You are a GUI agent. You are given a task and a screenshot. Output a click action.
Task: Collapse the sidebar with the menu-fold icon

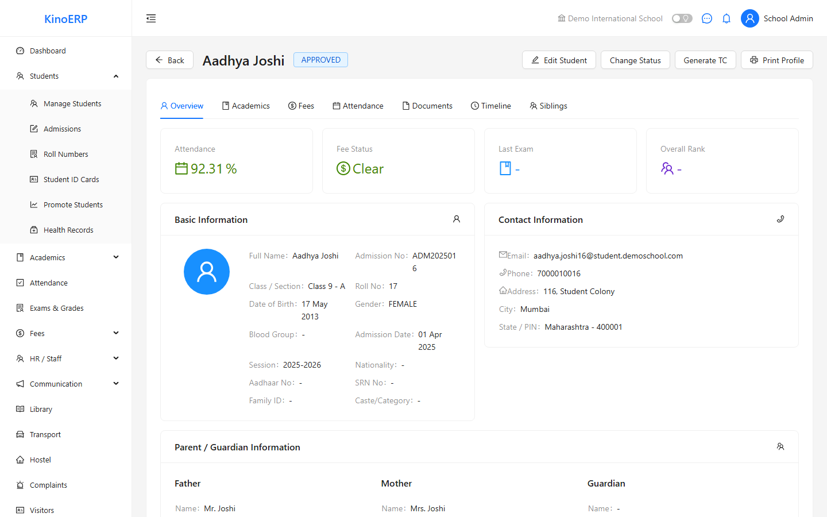pos(151,18)
